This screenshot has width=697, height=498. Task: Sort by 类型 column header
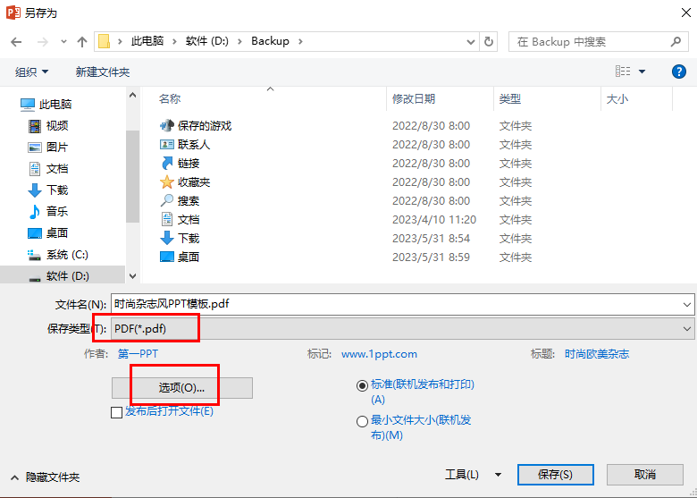[x=510, y=98]
